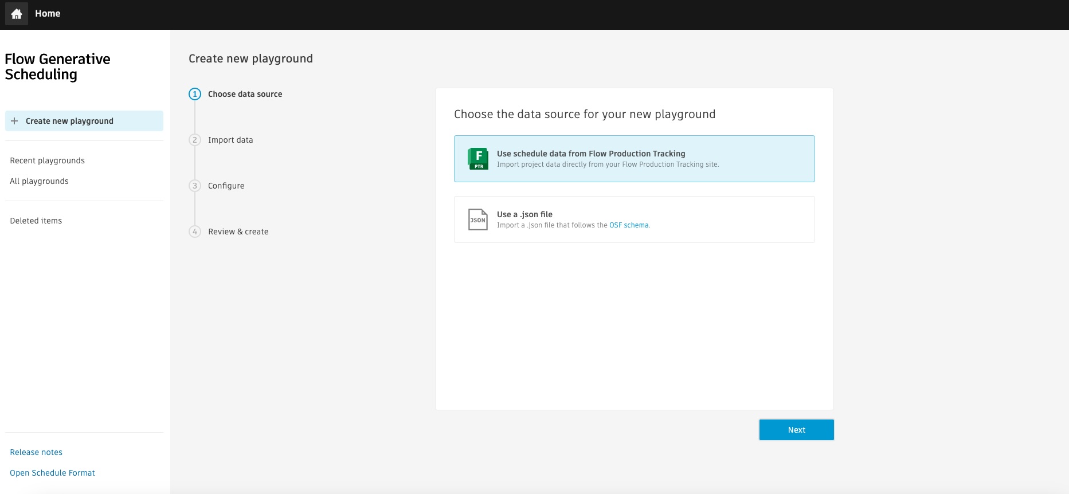Viewport: 1069px width, 494px height.
Task: Click the plus icon beside Create new playground
Action: [x=14, y=121]
